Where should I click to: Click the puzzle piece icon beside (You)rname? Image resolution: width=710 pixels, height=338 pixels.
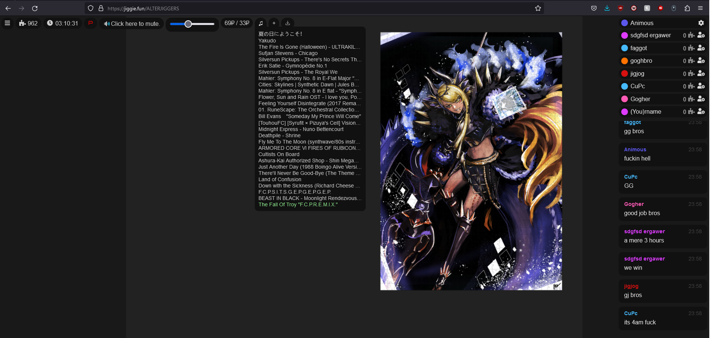(692, 112)
